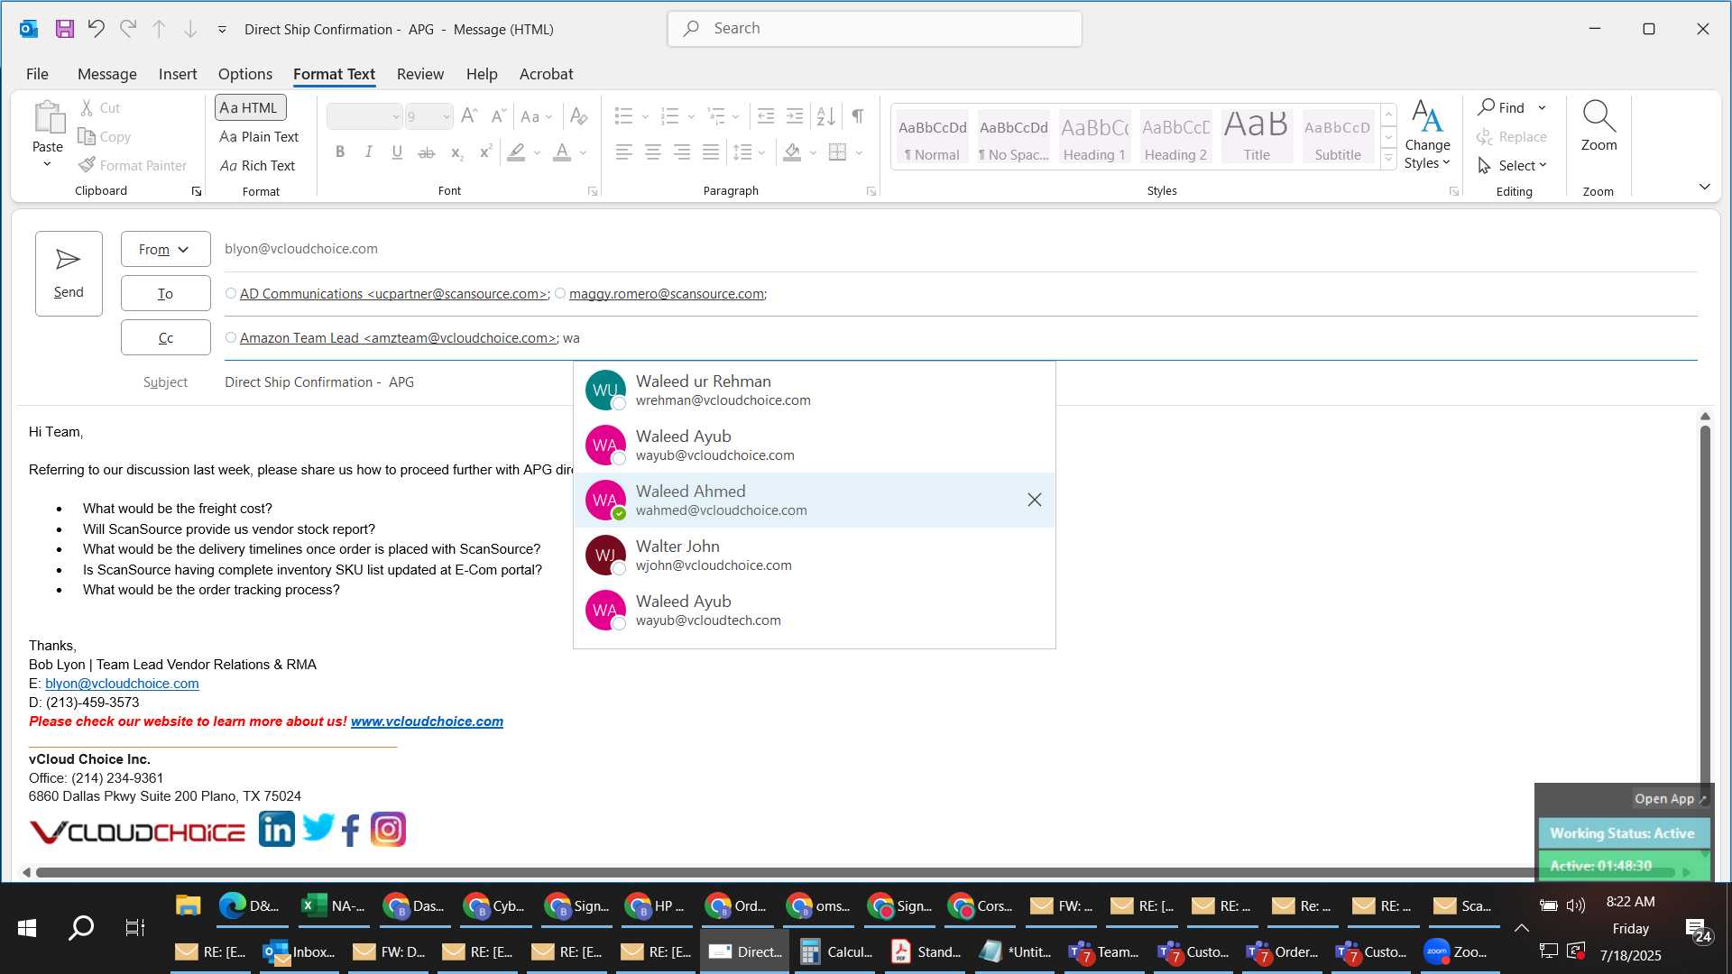The image size is (1732, 974).
Task: Click the Sort paragraph icon
Action: (x=825, y=115)
